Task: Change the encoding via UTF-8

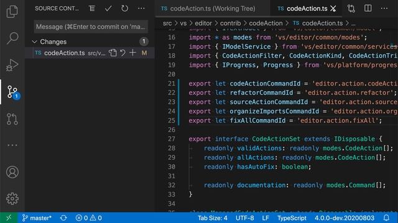Action: point(244,217)
